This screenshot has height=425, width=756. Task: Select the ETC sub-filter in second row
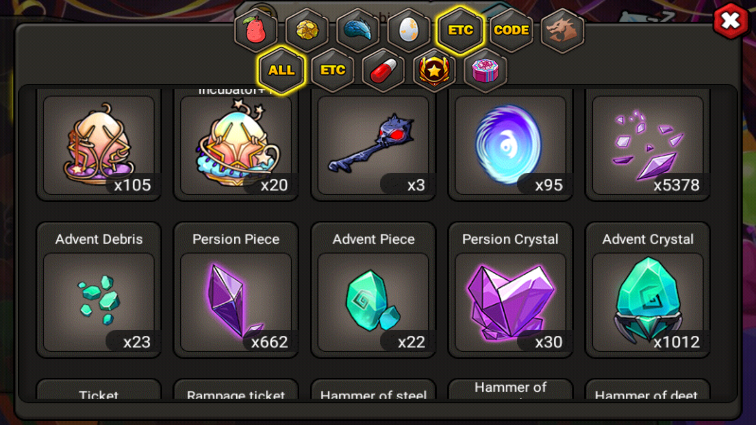point(333,70)
